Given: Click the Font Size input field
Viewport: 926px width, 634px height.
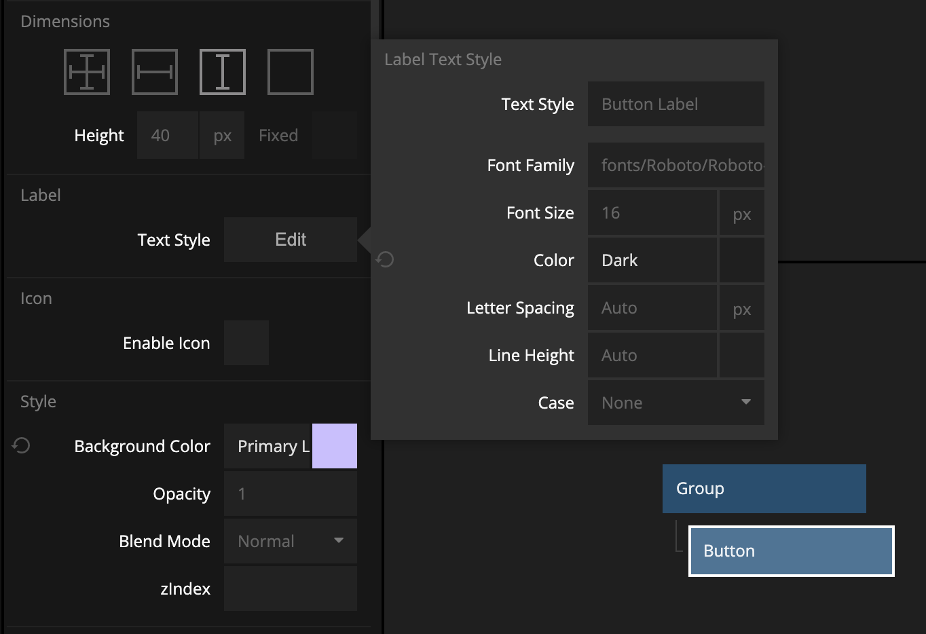Looking at the screenshot, I should [652, 213].
